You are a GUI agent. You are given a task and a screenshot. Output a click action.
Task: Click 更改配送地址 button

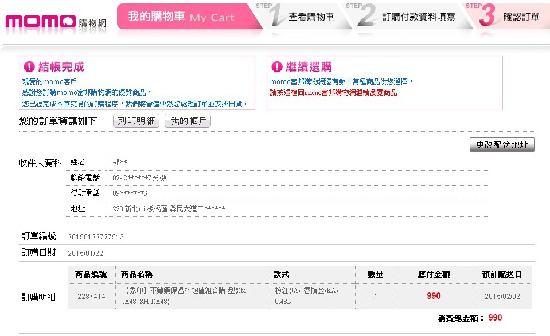pyautogui.click(x=502, y=145)
